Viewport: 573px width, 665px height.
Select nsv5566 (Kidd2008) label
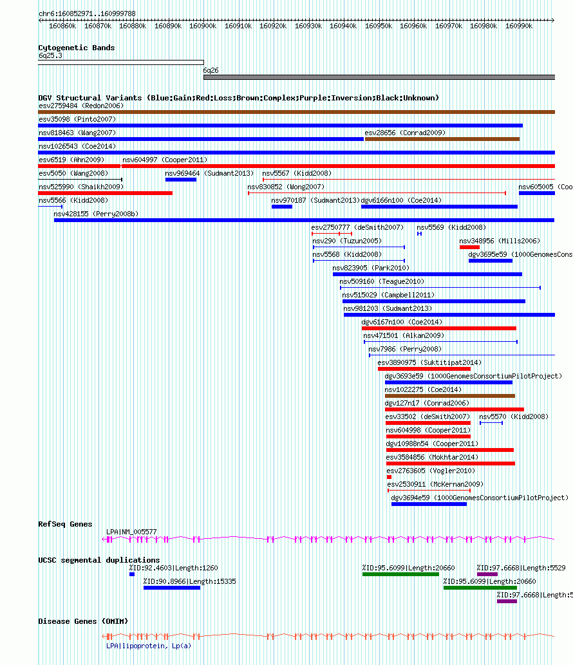pos(73,201)
